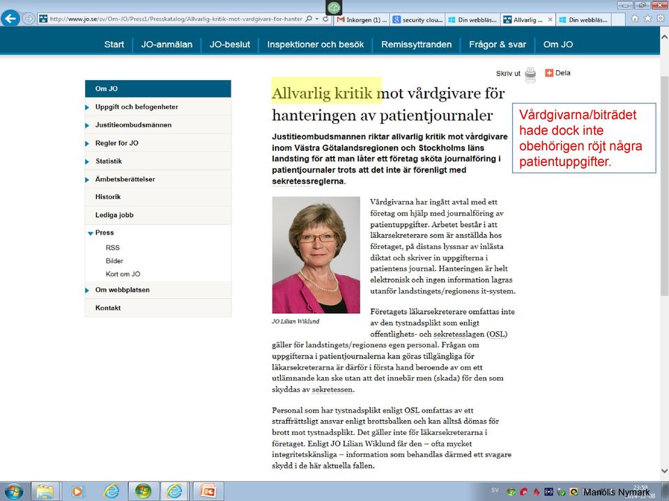
Task: Click the underlined word sekretessen
Action: pos(333,390)
